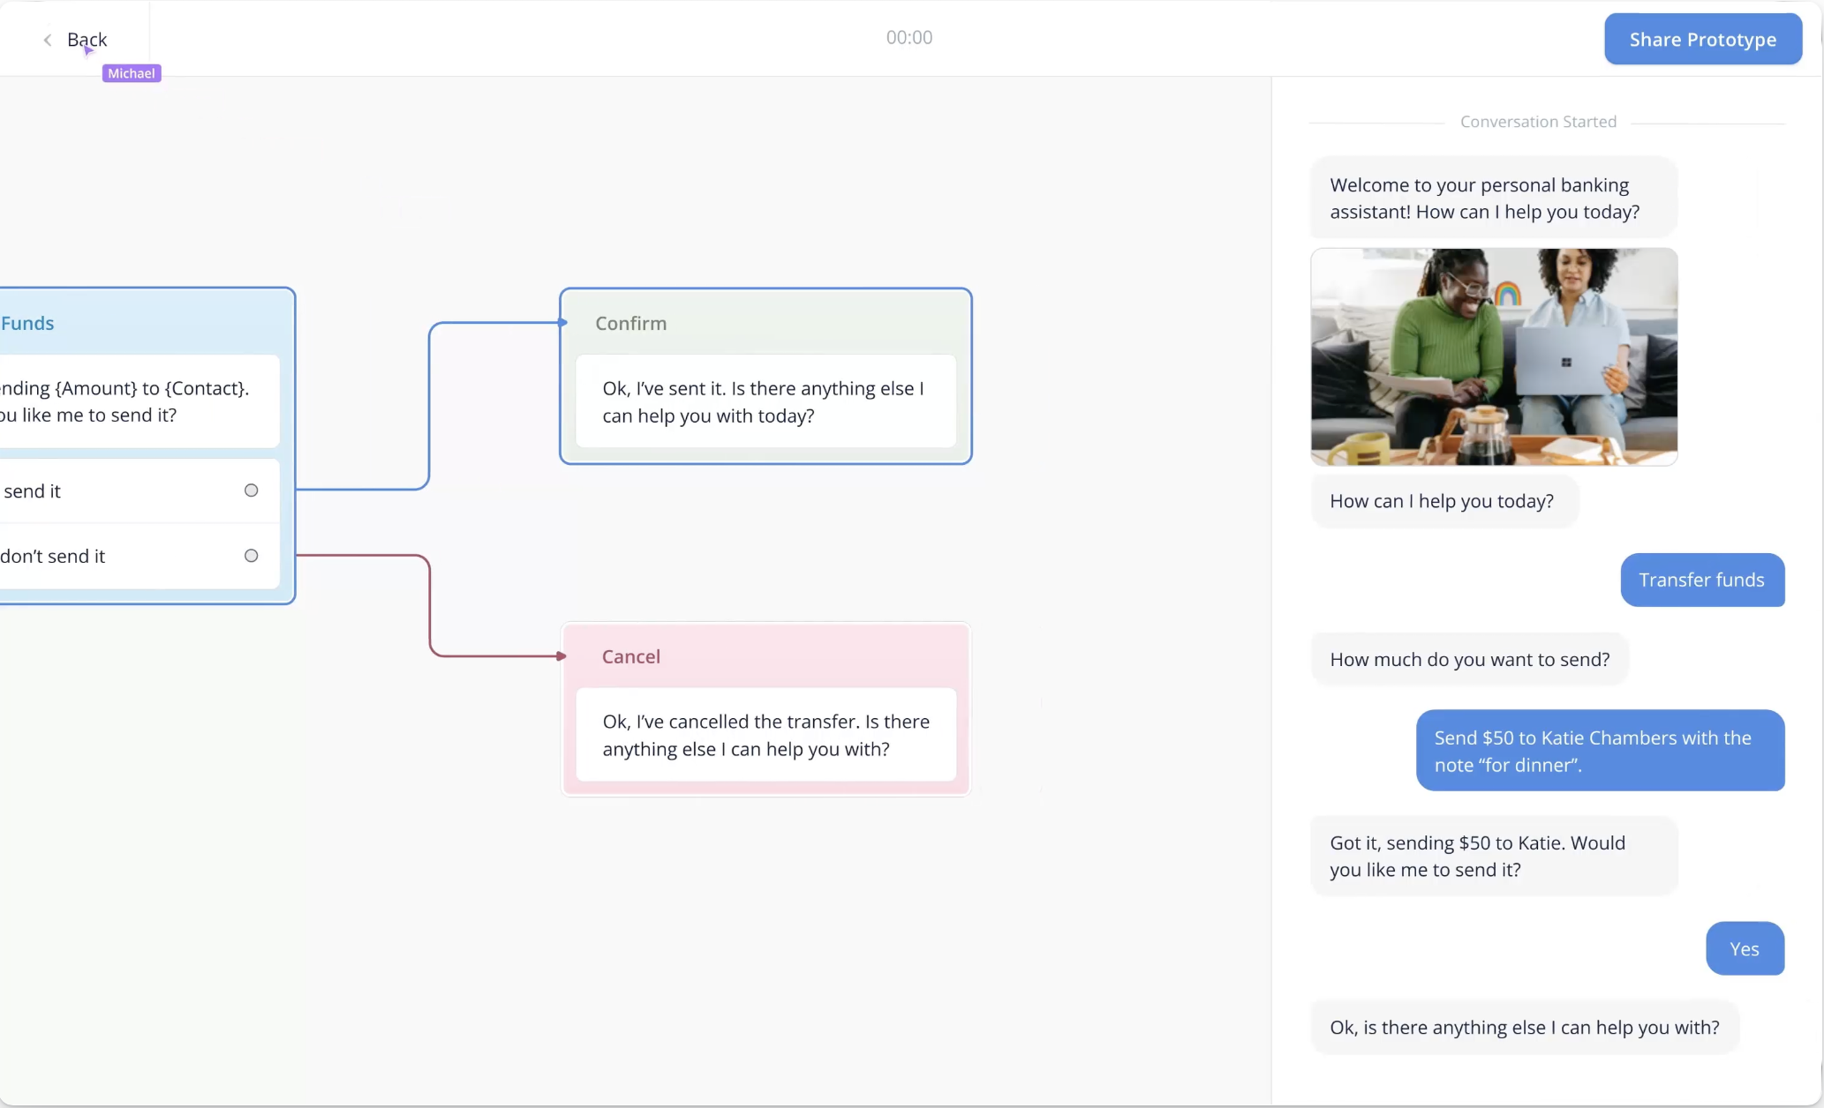Viewport: 1824px width, 1108px height.
Task: Click the 'Got it, sending $50 to Katie' message
Action: 1494,856
